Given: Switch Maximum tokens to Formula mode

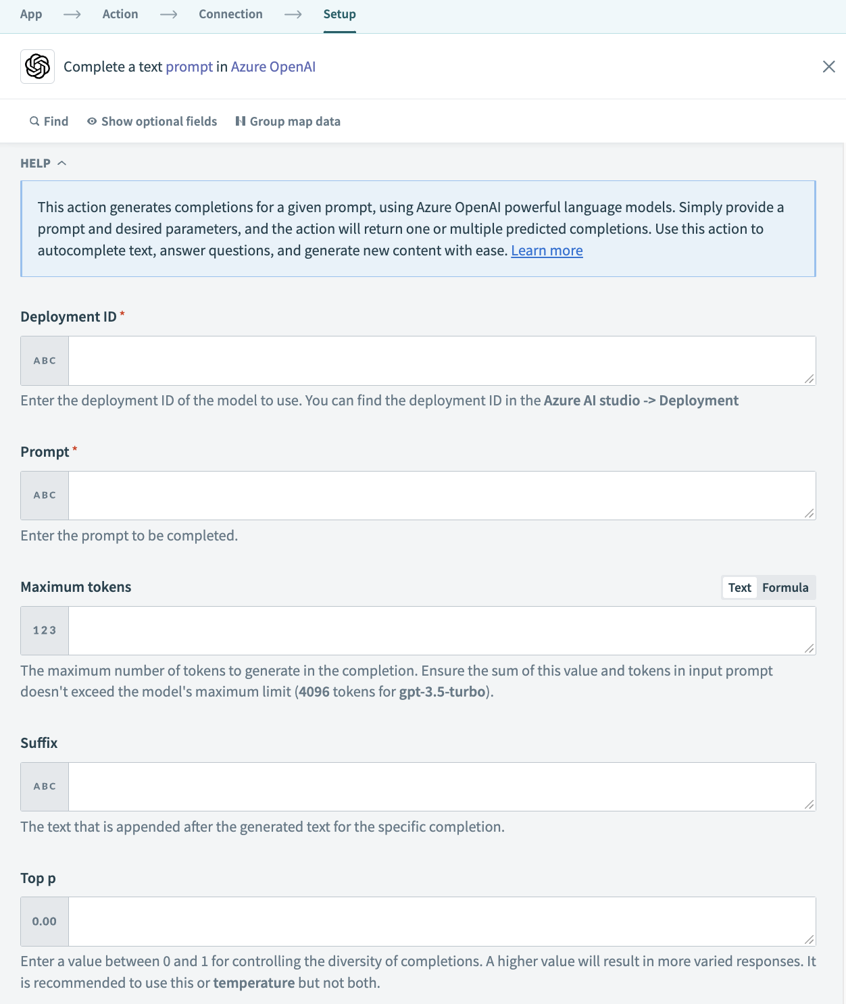Looking at the screenshot, I should click(785, 587).
